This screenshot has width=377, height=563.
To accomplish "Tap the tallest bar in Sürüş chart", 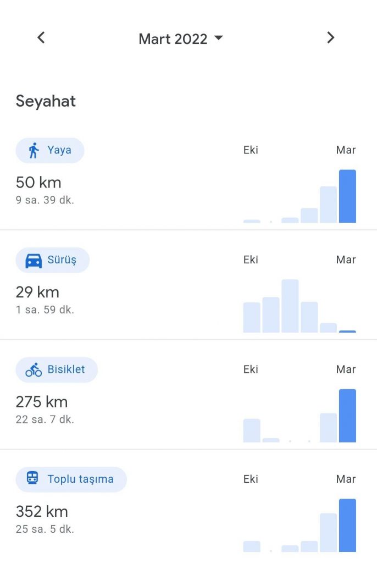I will point(290,306).
